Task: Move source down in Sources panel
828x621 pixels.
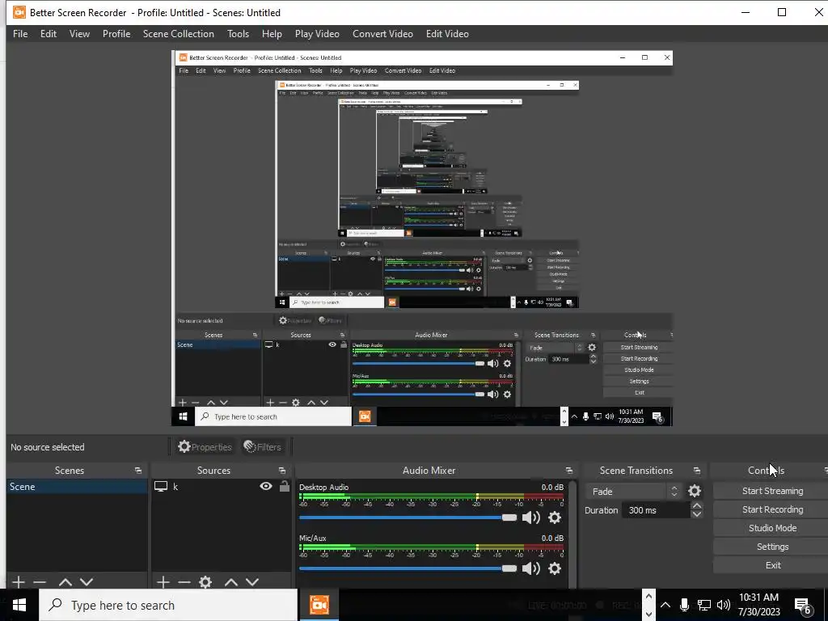Action: 252,582
